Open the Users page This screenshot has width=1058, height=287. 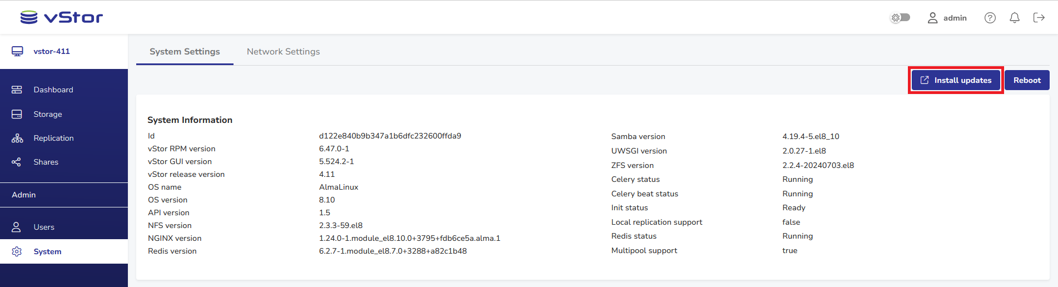coord(43,227)
